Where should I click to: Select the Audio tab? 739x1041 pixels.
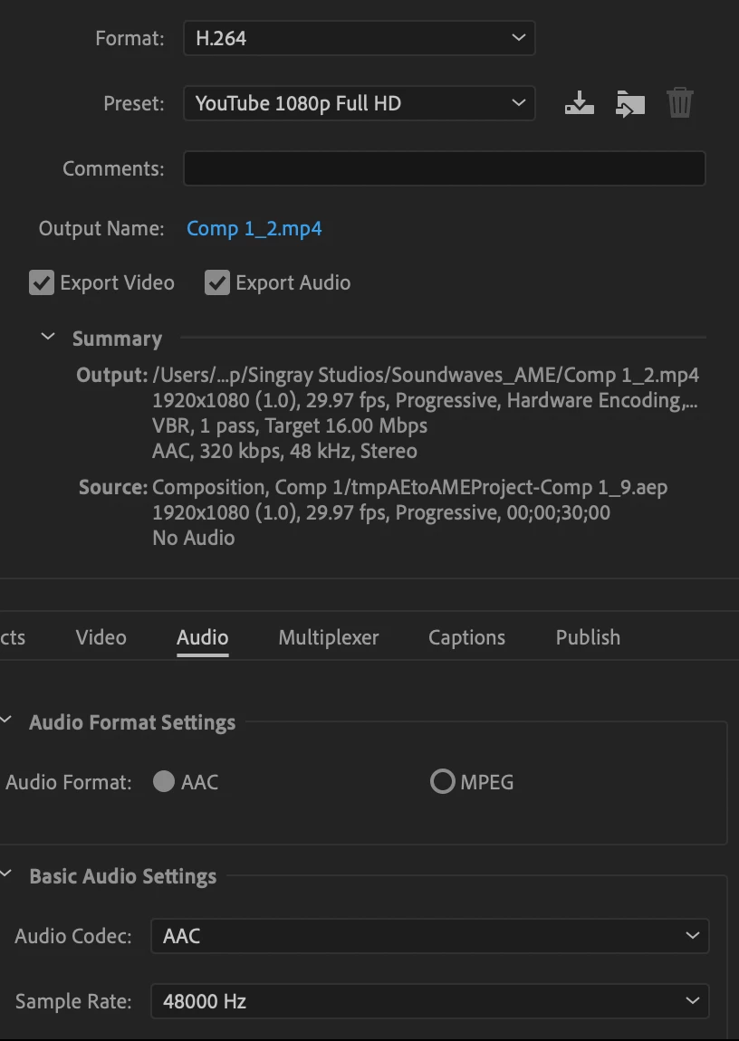(203, 637)
